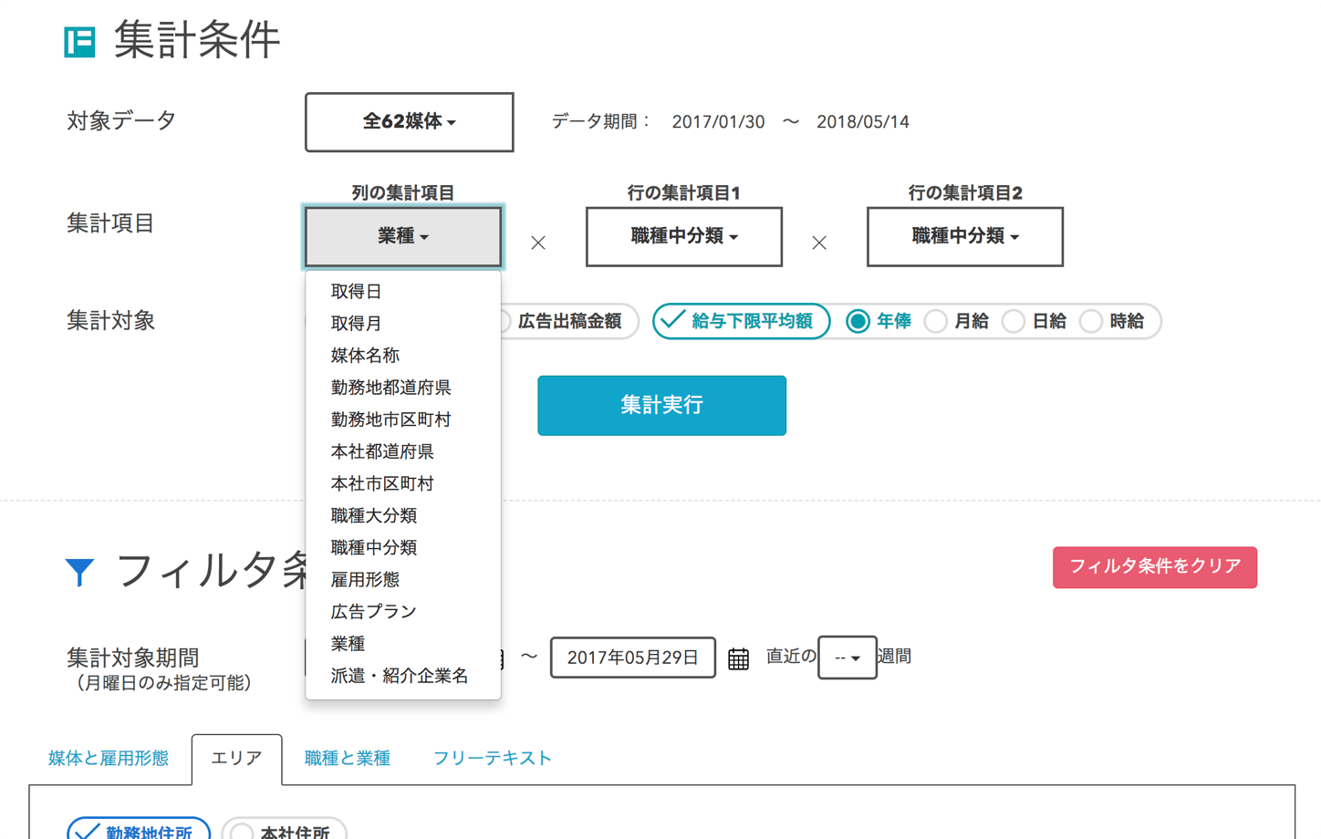Toggle the 勤務地住所 option
The image size is (1321, 839).
point(139,830)
